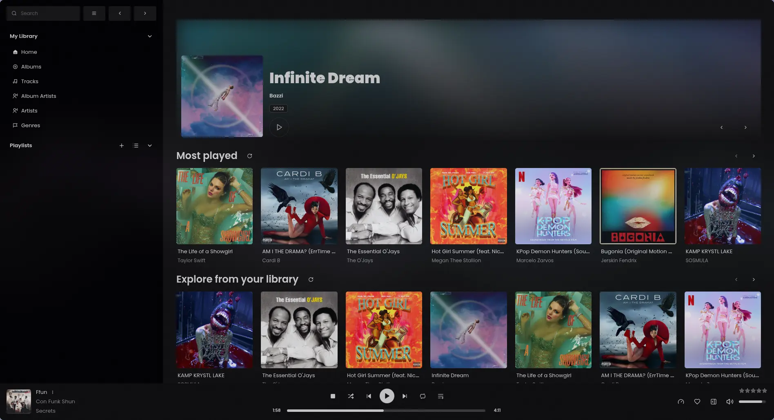Toggle repeat mode
This screenshot has width=774, height=420.
[423, 396]
